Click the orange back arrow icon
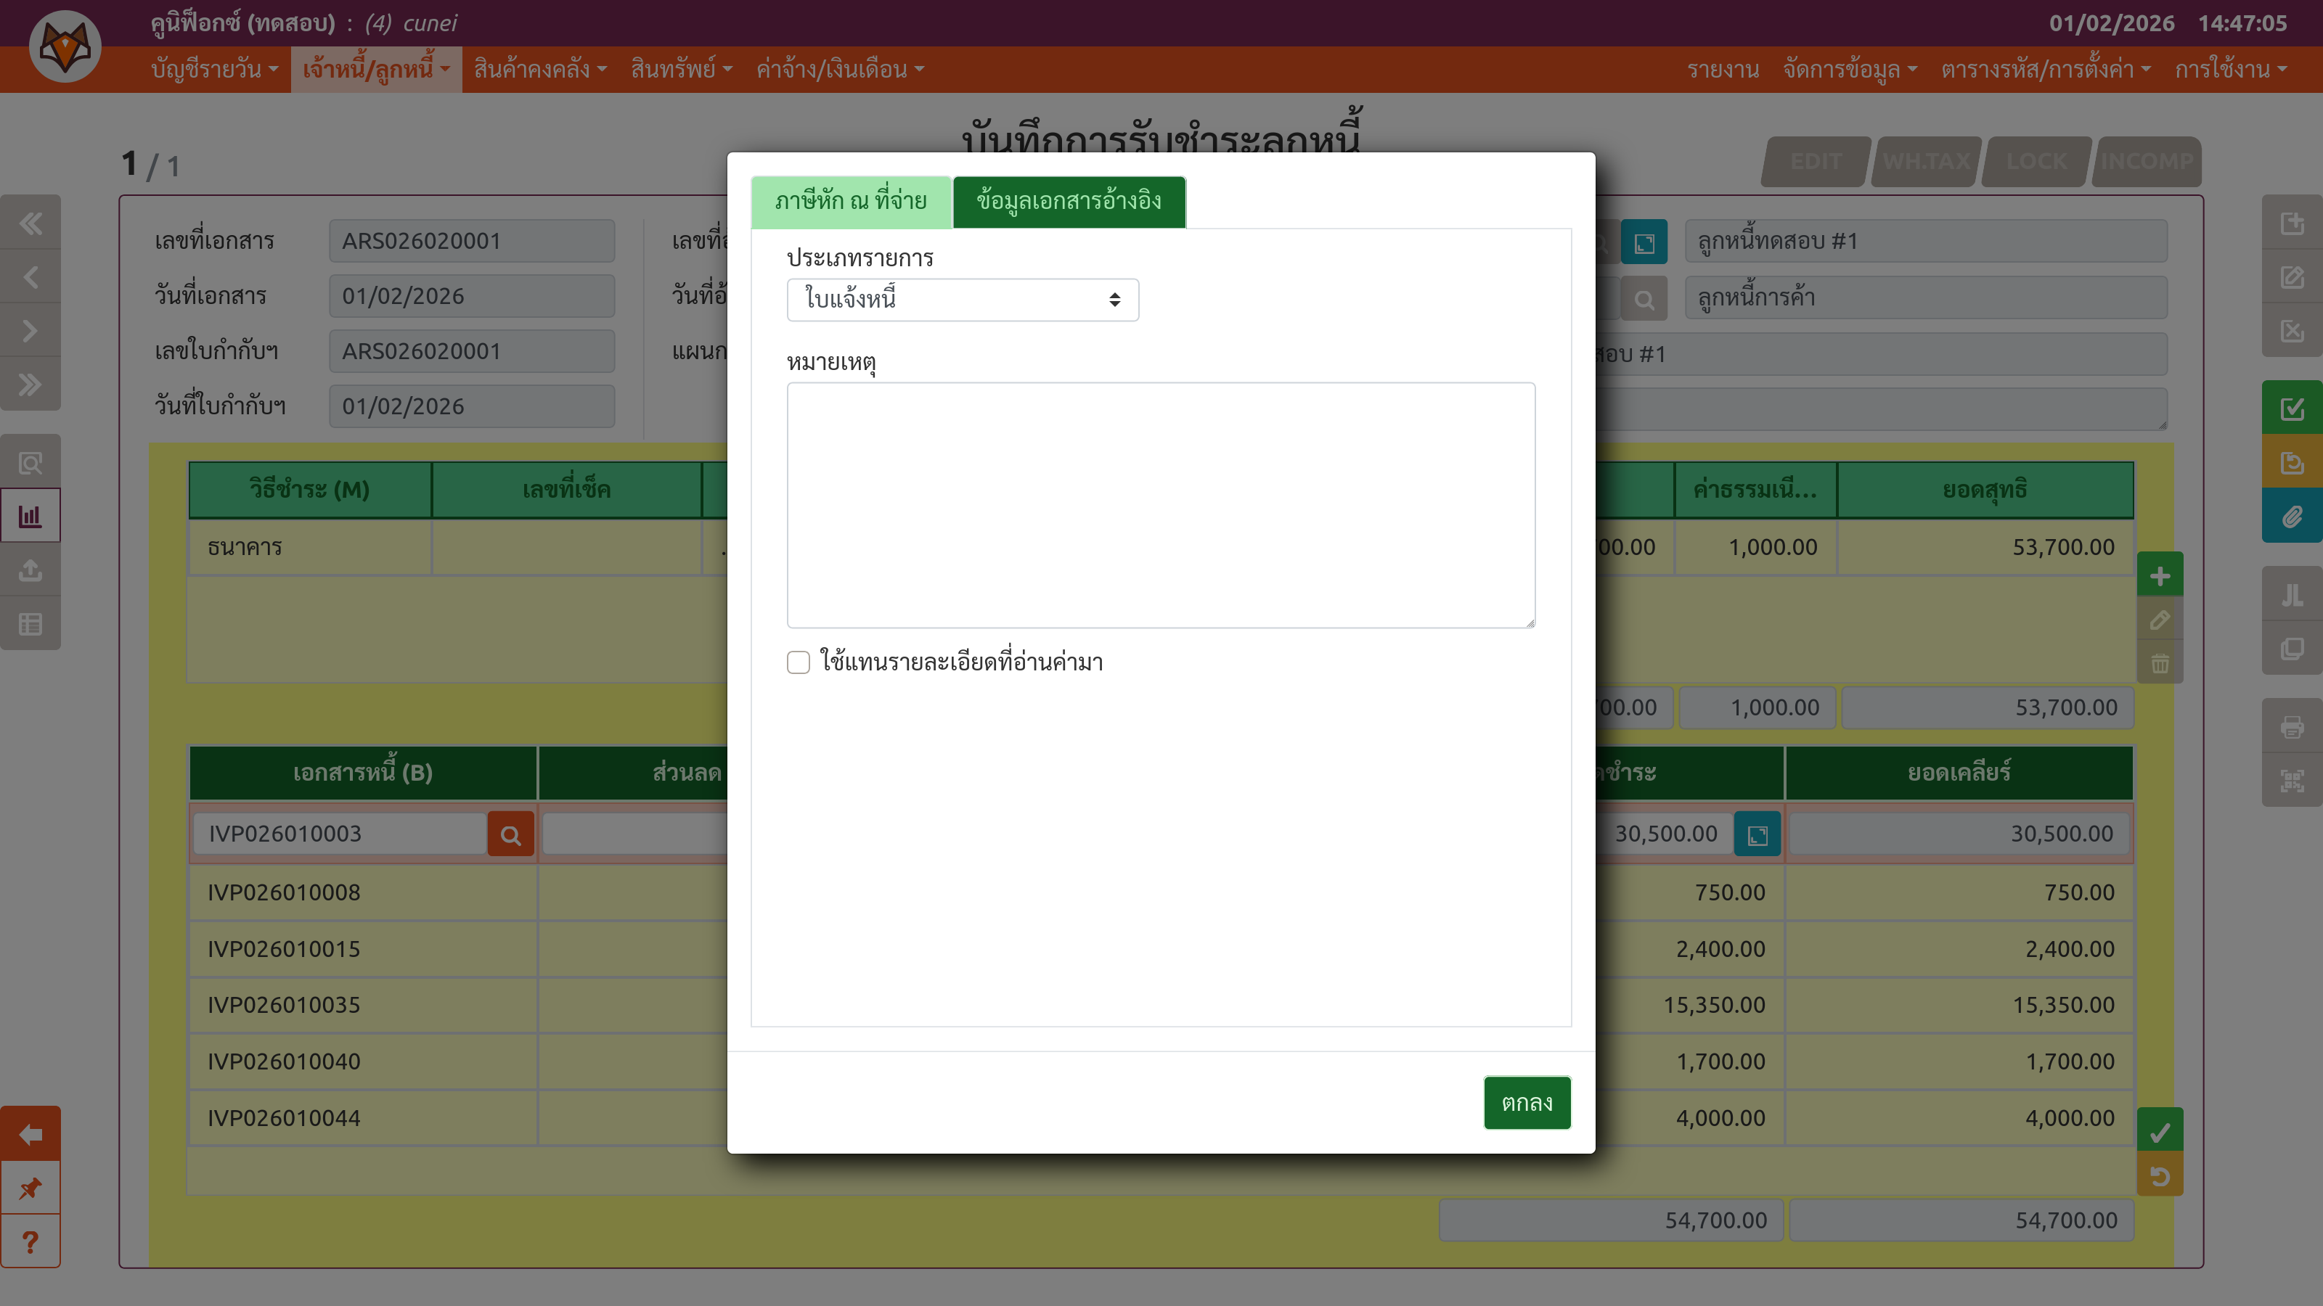This screenshot has width=2323, height=1306. (x=30, y=1134)
